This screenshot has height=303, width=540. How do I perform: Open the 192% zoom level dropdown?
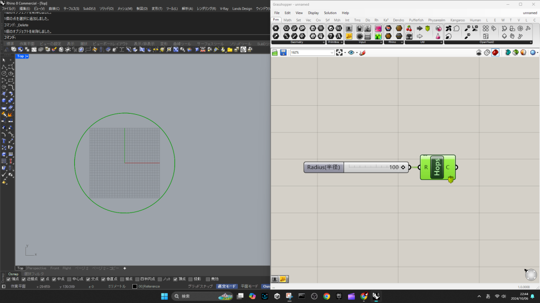[x=332, y=53]
